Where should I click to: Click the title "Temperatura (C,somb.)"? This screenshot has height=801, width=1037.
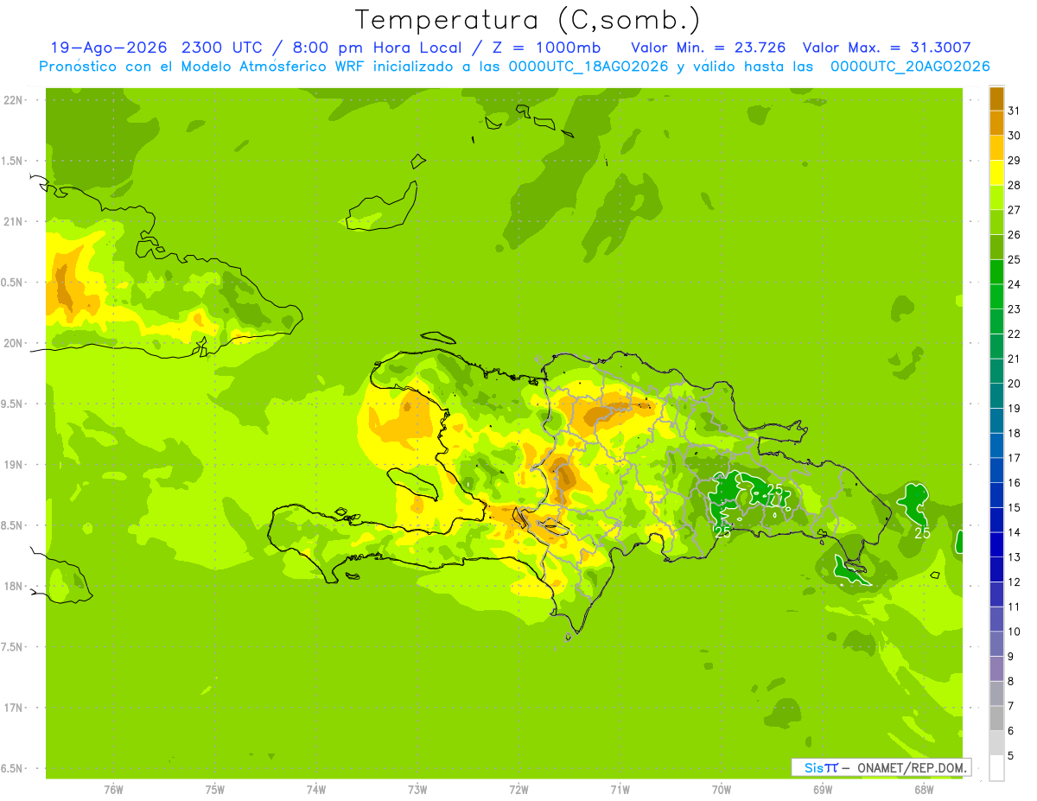tap(527, 20)
